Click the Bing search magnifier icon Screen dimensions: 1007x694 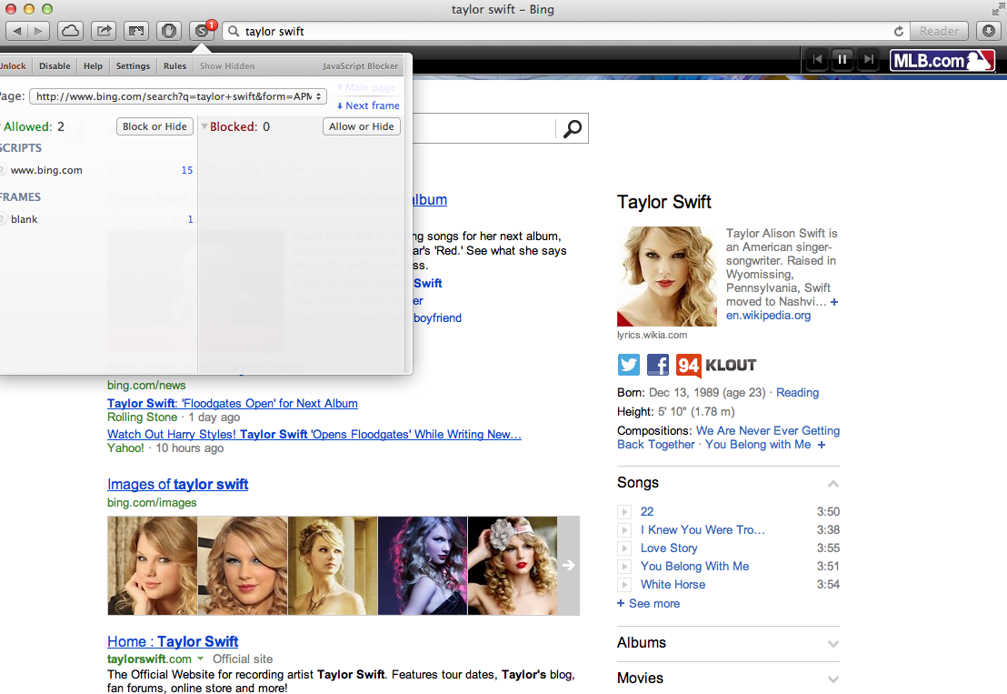point(573,128)
